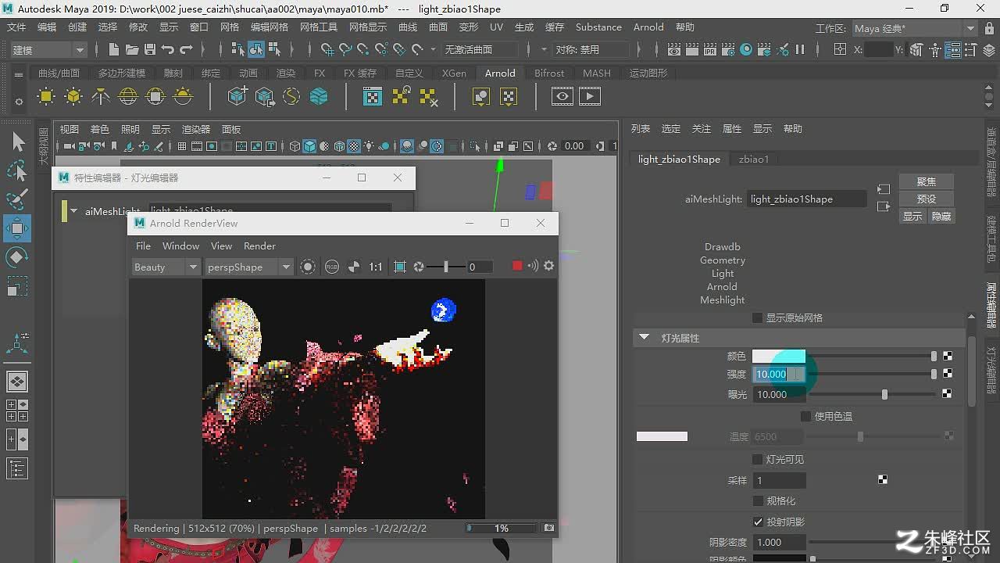
Task: Switch to the zbiao1 attribute tab
Action: coord(754,159)
